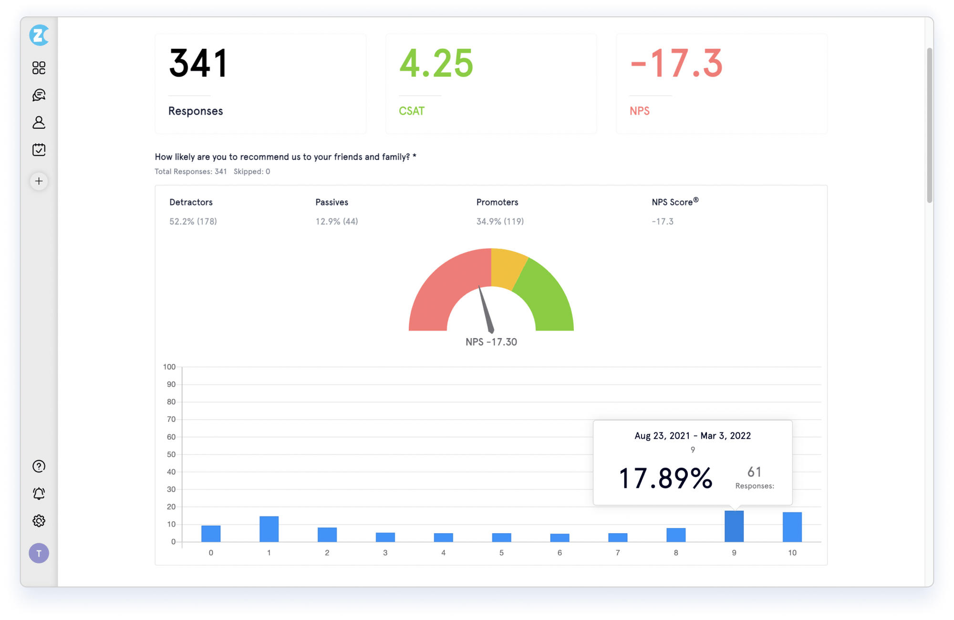Viewport: 954px width, 620px height.
Task: Open the calendar checkmark tasks icon
Action: pos(39,150)
